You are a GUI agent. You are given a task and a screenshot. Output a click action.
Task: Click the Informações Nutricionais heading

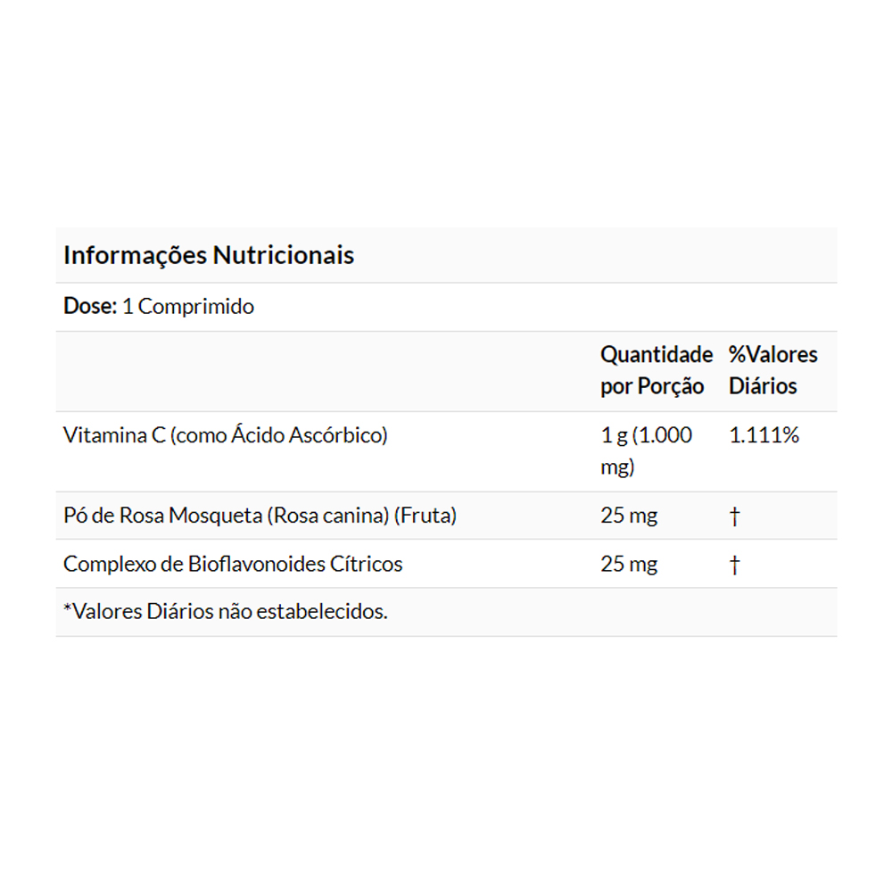[209, 255]
